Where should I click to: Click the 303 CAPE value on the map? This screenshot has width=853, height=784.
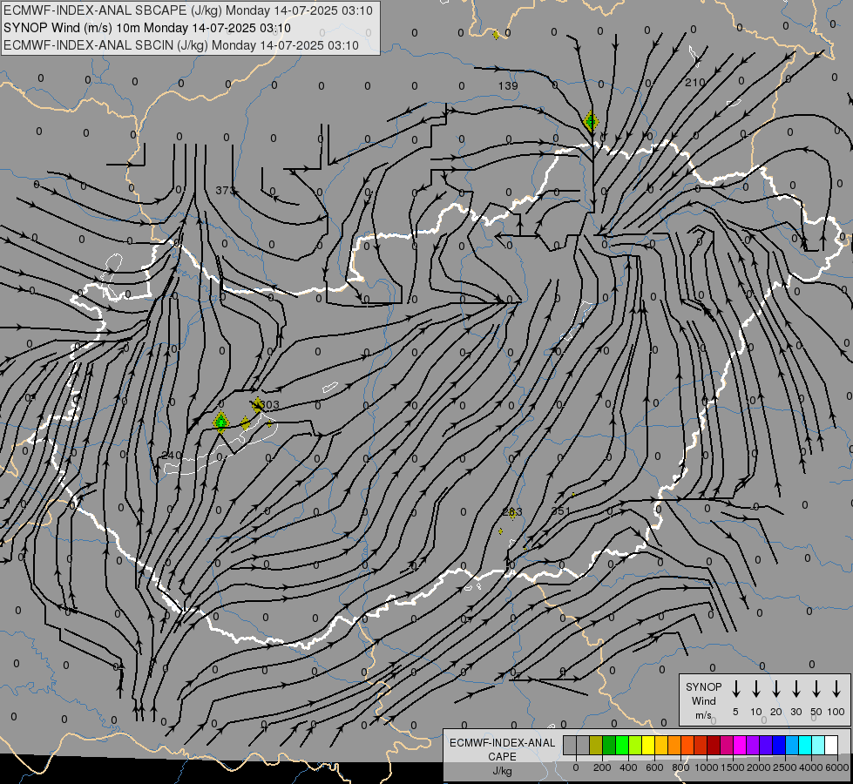pyautogui.click(x=269, y=405)
